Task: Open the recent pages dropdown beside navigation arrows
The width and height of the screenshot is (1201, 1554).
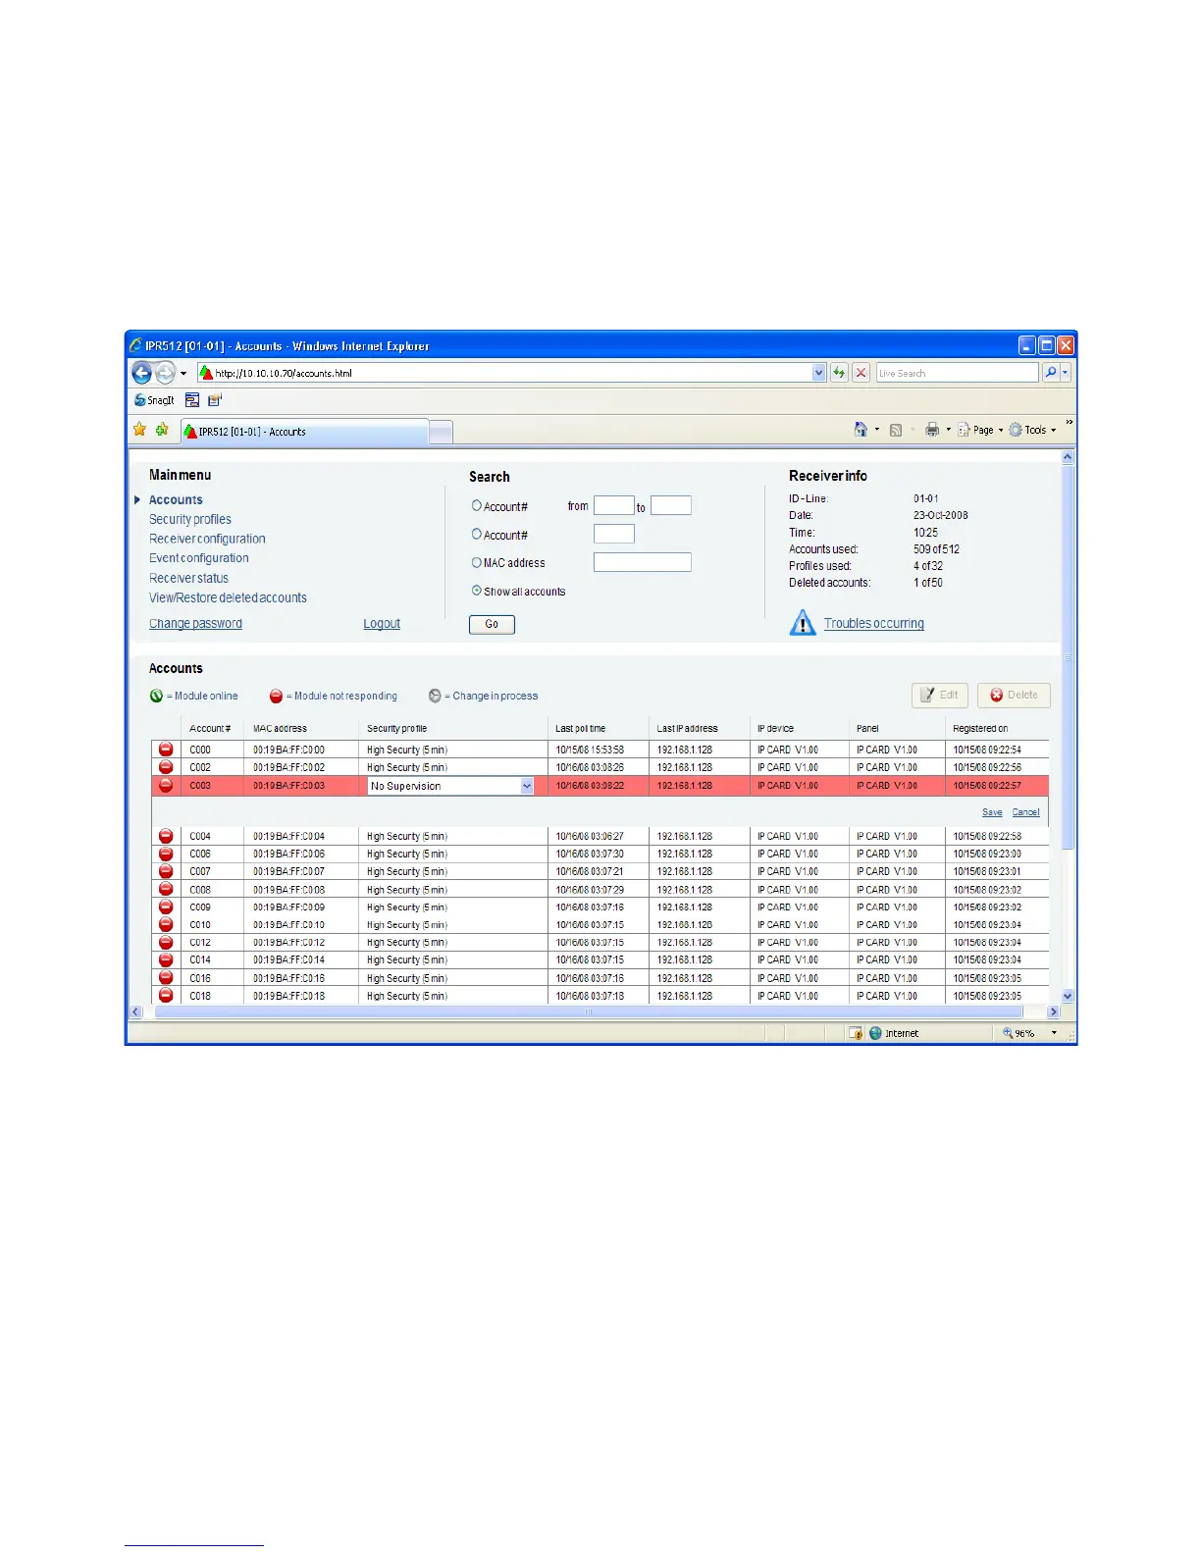Action: pyautogui.click(x=183, y=374)
